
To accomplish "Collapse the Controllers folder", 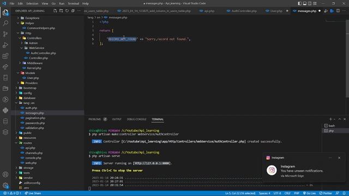I will 34,38.
